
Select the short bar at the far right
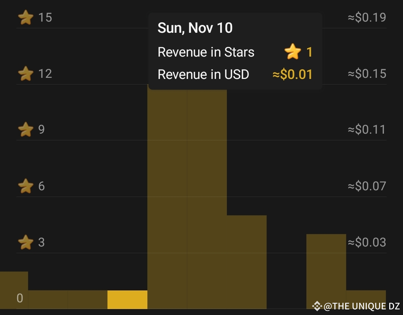366,299
